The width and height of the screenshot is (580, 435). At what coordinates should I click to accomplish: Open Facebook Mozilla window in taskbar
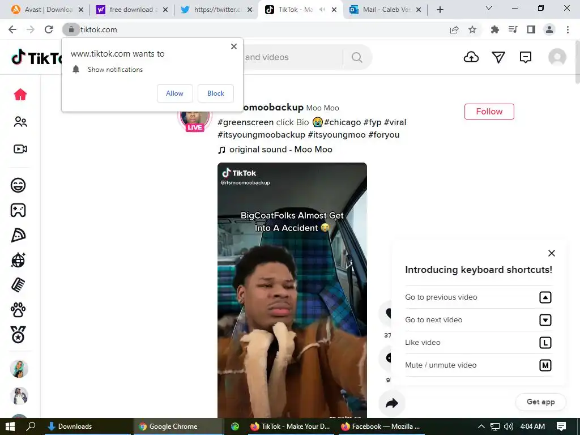tap(381, 427)
